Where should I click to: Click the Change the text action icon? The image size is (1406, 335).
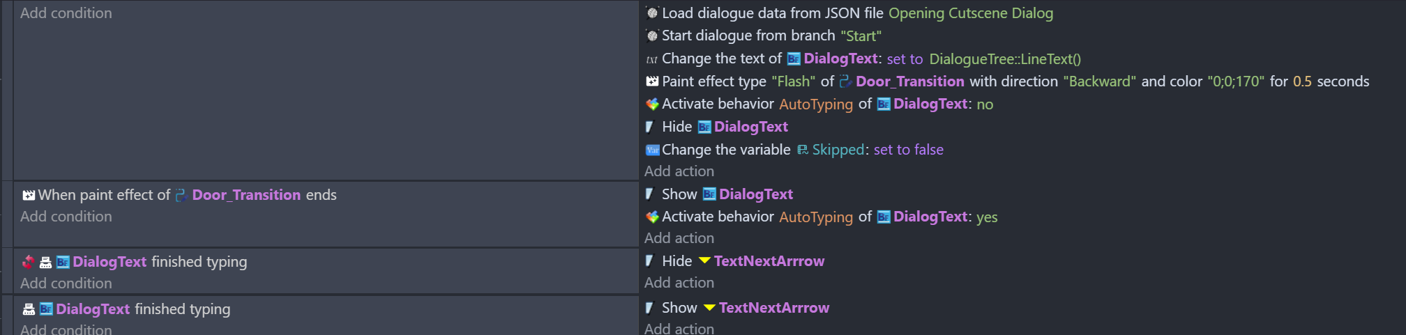click(652, 59)
